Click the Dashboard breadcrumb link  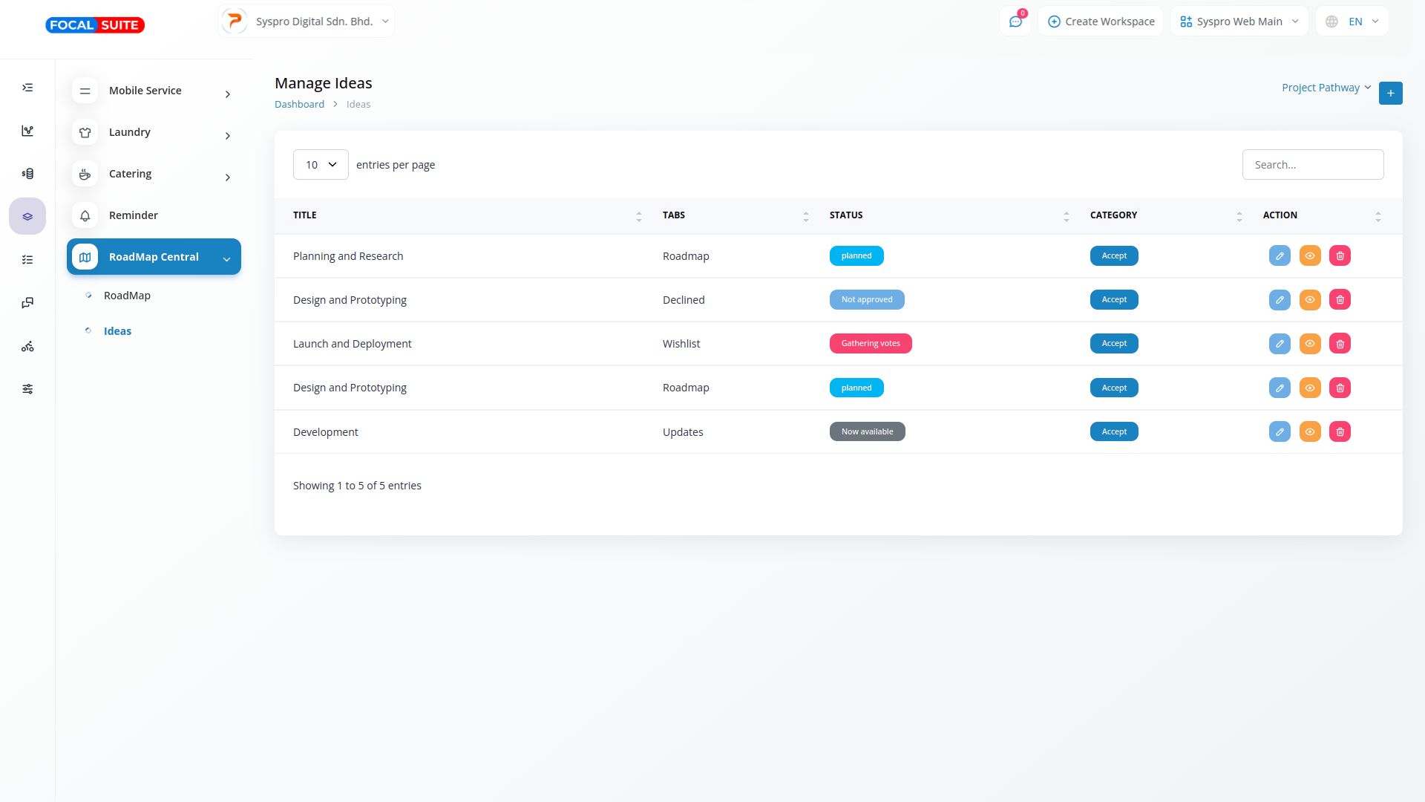pos(299,105)
